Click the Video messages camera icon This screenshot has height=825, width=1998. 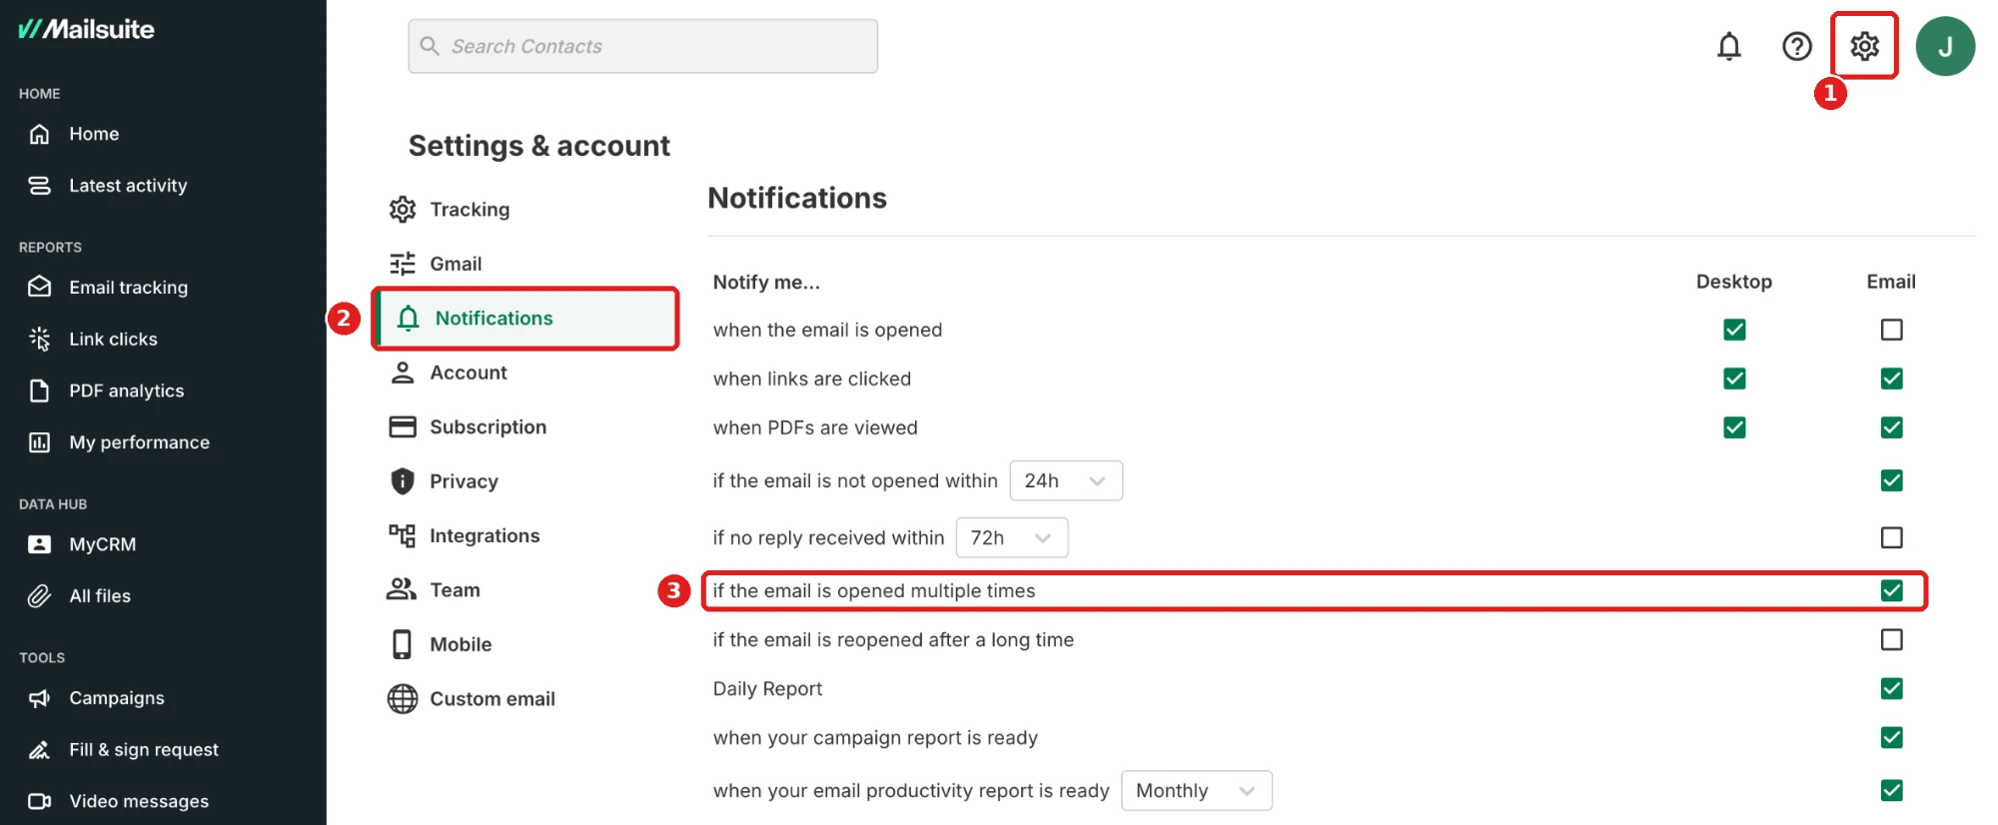pos(39,801)
